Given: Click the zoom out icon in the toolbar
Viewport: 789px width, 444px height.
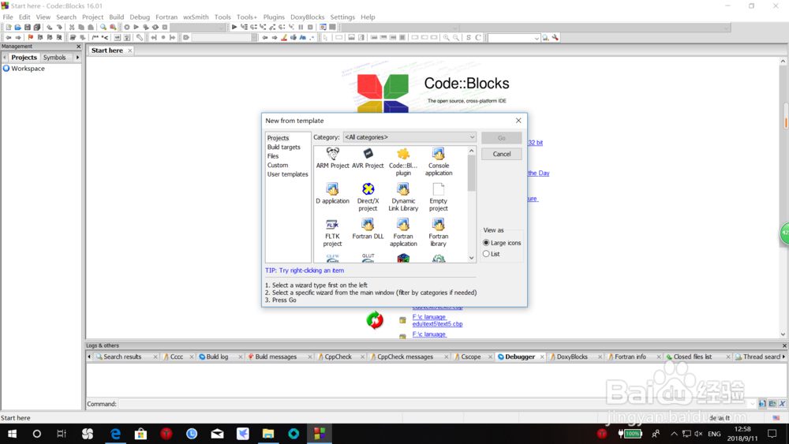Looking at the screenshot, I should 456,38.
